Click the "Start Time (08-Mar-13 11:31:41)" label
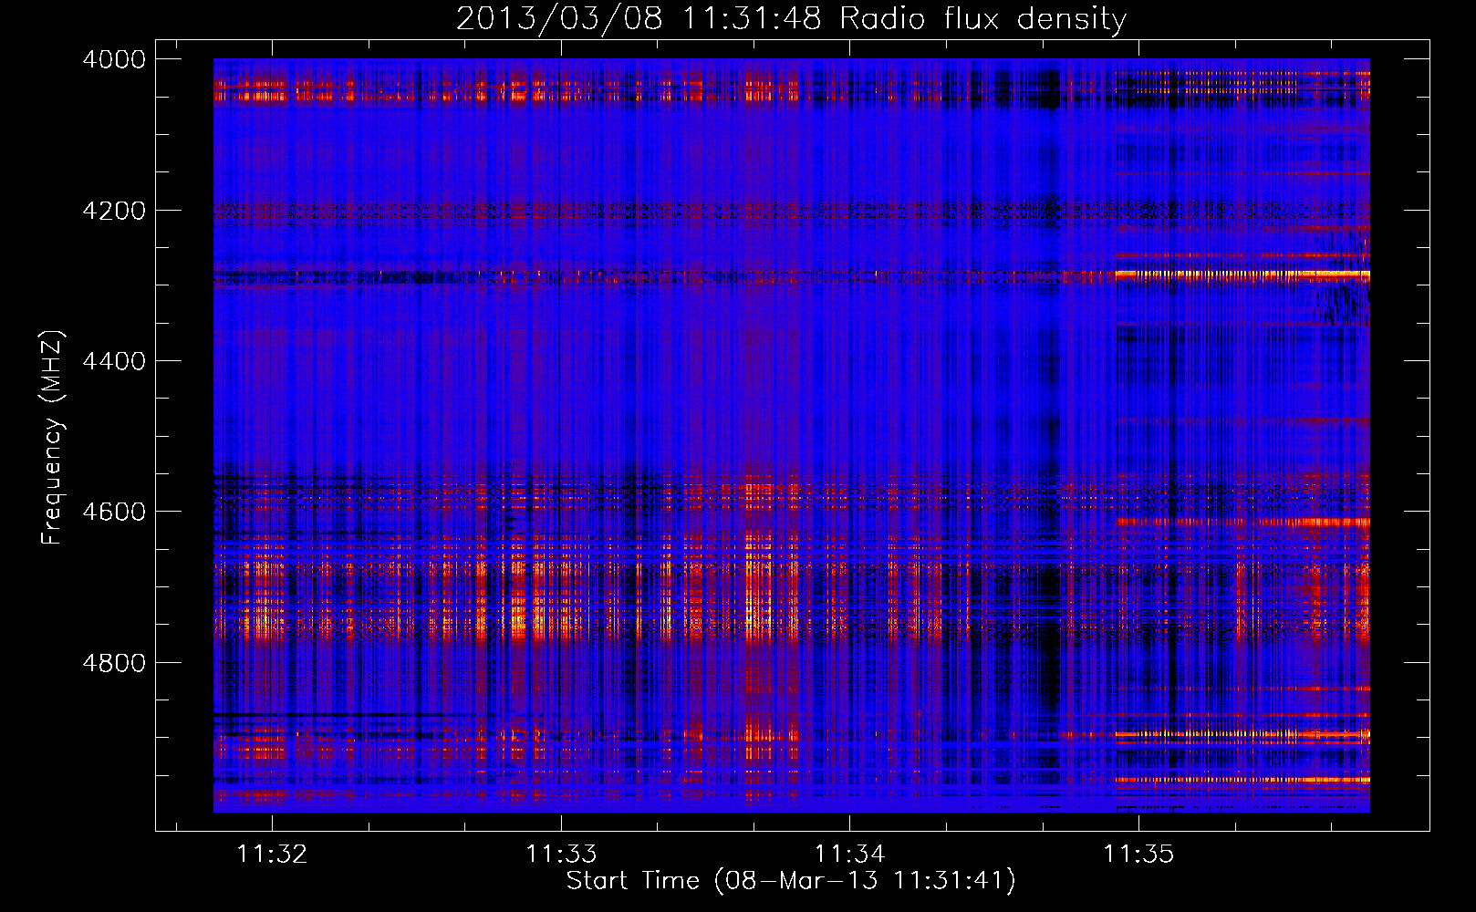The image size is (1476, 912). pos(791,881)
